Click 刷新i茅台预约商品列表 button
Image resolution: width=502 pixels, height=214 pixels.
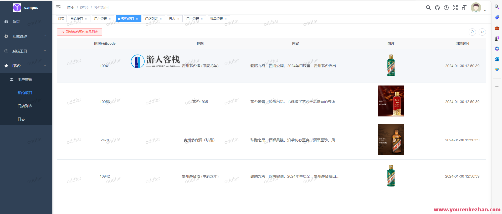point(80,32)
